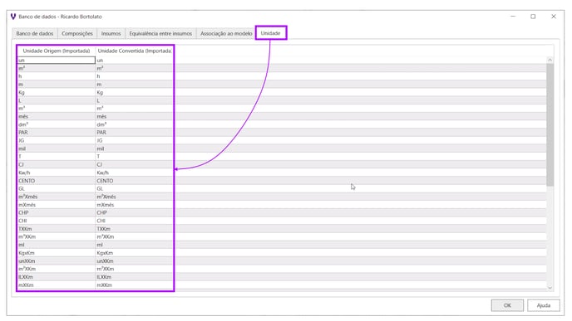Image resolution: width=572 pixels, height=321 pixels.
Task: Select the Unidade tab
Action: point(271,33)
